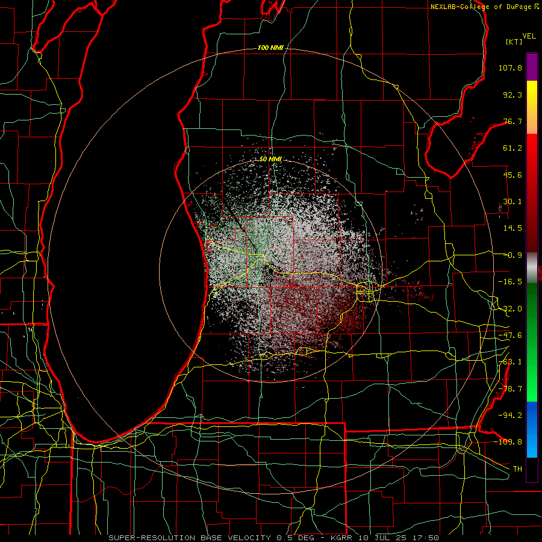Click the 100 NMI range ring label
The image size is (542, 542).
click(270, 48)
